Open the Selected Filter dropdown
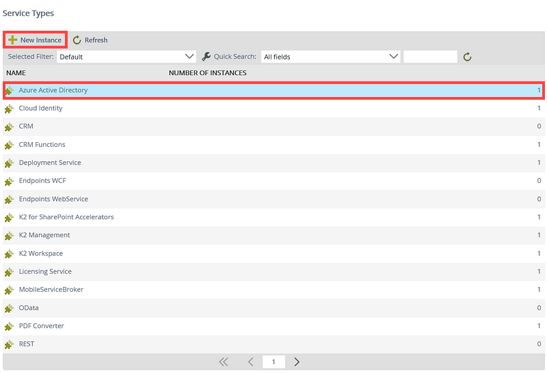 pyautogui.click(x=126, y=57)
